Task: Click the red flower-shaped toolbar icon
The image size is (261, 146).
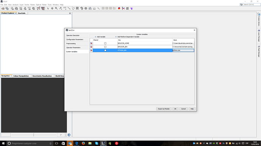Action: [119, 8]
